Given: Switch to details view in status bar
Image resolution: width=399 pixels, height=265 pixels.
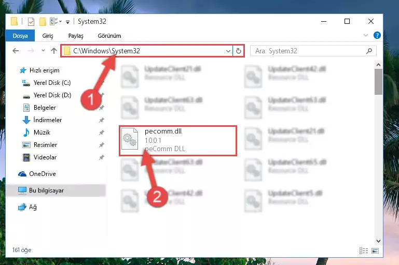Looking at the screenshot, I should (x=364, y=251).
